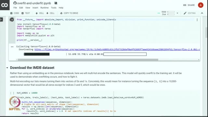Open the File menu
This screenshot has width=208, height=117.
15,8
